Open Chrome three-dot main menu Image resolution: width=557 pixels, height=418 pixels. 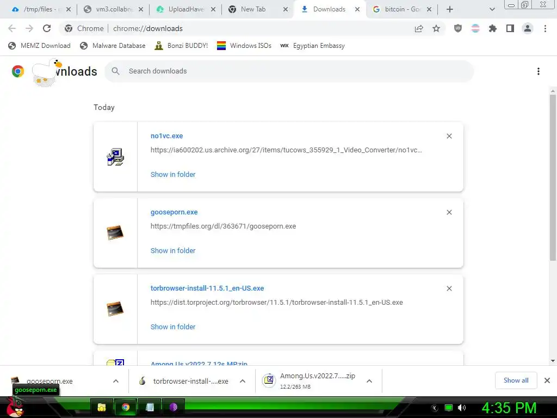(x=545, y=28)
